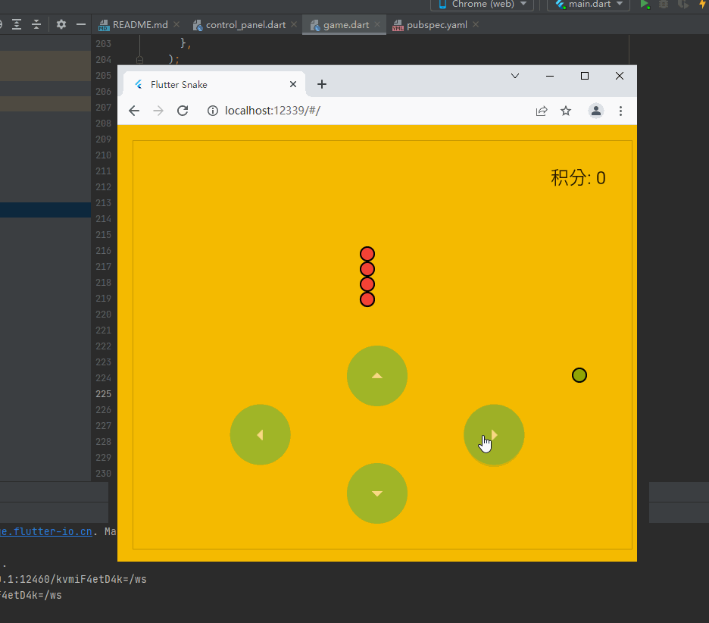Open the main.dart run configuration dropdown
The width and height of the screenshot is (709, 623).
589,5
